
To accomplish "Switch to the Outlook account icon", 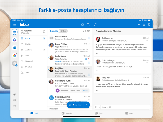I will [14, 48].
